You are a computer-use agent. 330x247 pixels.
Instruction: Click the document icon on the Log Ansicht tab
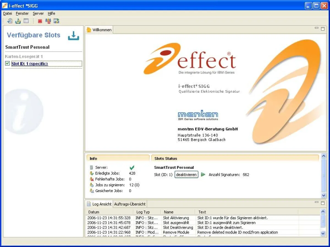pyautogui.click(x=89, y=204)
